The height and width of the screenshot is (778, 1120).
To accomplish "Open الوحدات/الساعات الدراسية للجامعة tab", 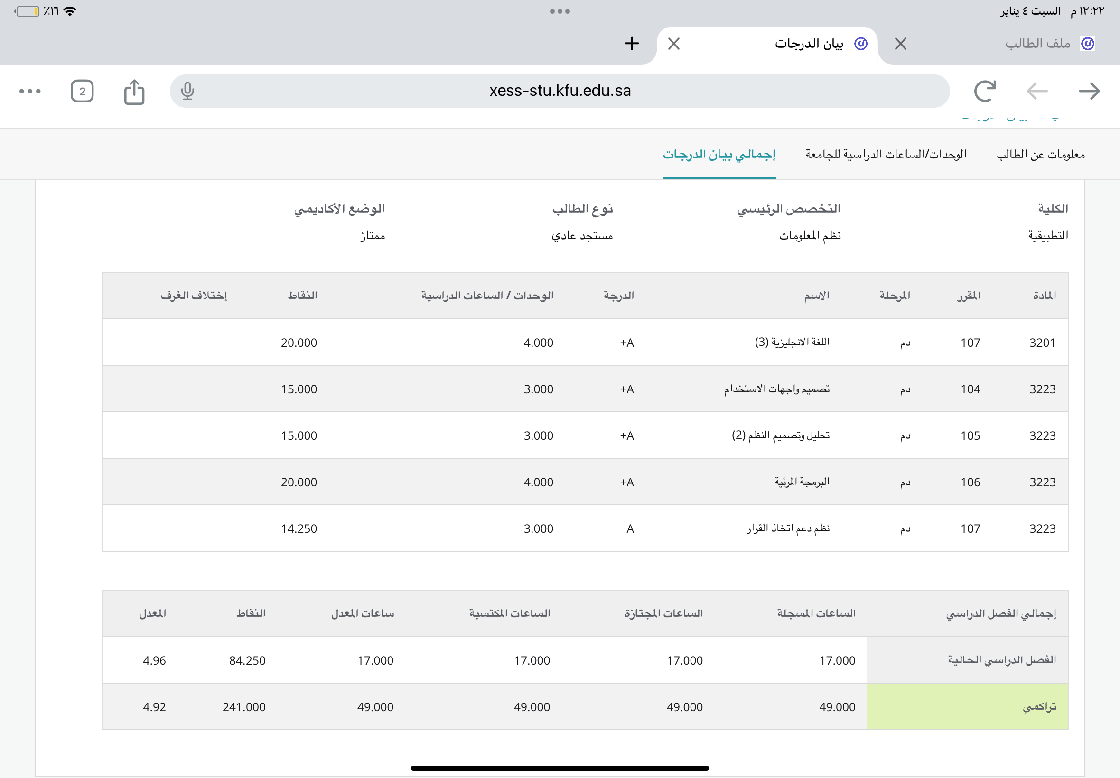I will tap(886, 155).
